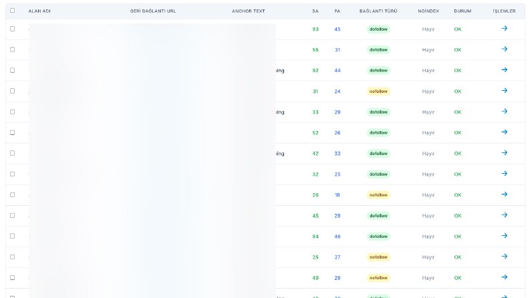Click the dofollow badge in DA 52 row
Image resolution: width=530 pixels, height=298 pixels.
[378, 133]
